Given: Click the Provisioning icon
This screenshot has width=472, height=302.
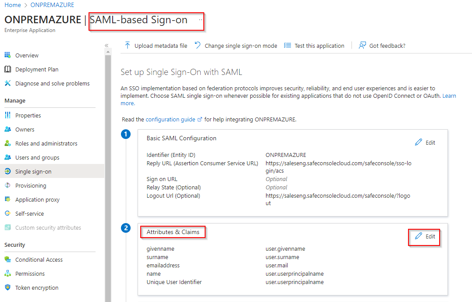Looking at the screenshot, I should click(7, 185).
